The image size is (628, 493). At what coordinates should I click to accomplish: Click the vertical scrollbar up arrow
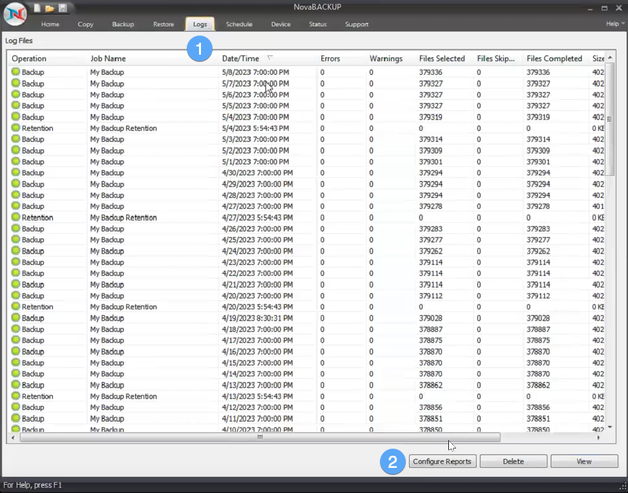[610, 58]
